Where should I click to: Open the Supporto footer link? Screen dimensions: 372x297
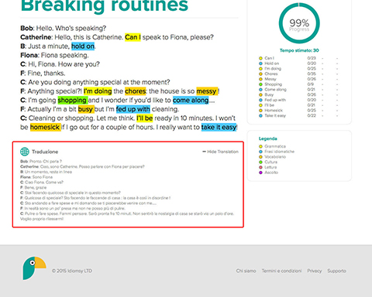pos(336,271)
